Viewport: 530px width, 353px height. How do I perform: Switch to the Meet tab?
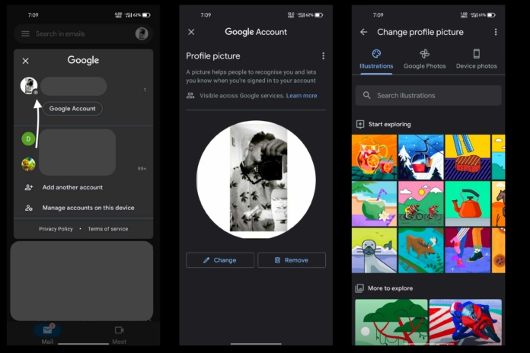(x=119, y=334)
